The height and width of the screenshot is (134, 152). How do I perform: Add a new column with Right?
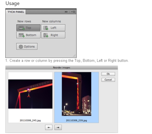click(53, 35)
